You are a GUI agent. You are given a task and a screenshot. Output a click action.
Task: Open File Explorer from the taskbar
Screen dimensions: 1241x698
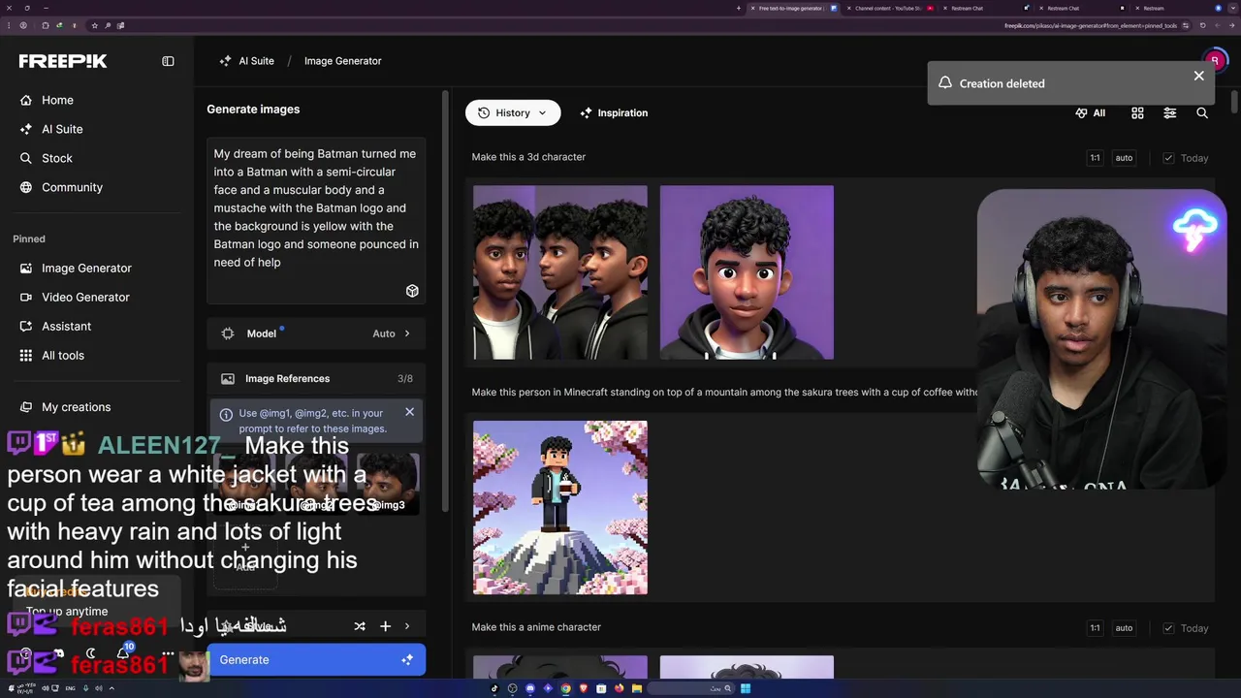tap(637, 688)
